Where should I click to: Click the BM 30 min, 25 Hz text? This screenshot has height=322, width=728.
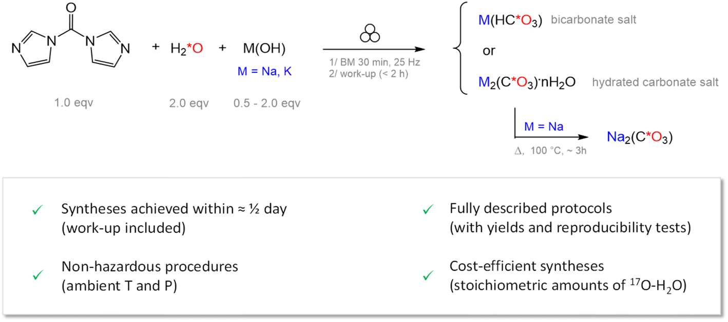tap(375, 61)
